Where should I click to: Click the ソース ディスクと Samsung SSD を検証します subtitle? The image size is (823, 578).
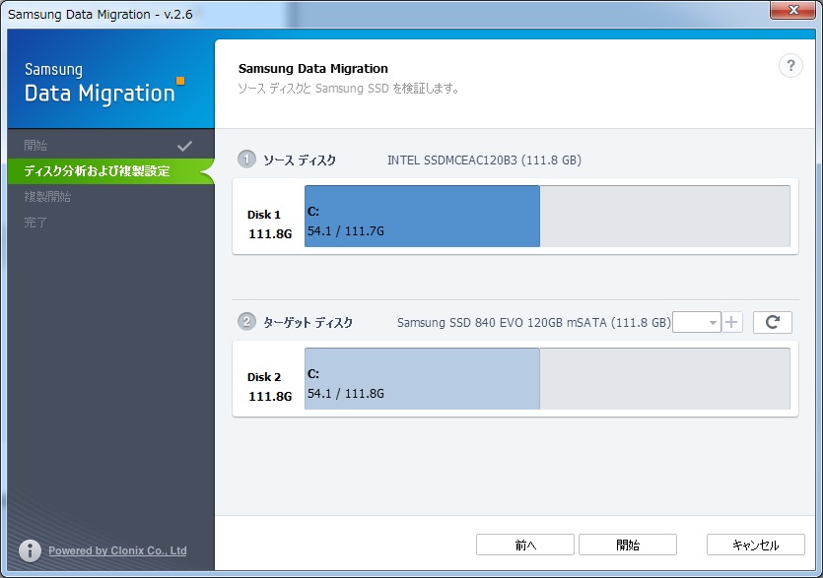coord(349,88)
